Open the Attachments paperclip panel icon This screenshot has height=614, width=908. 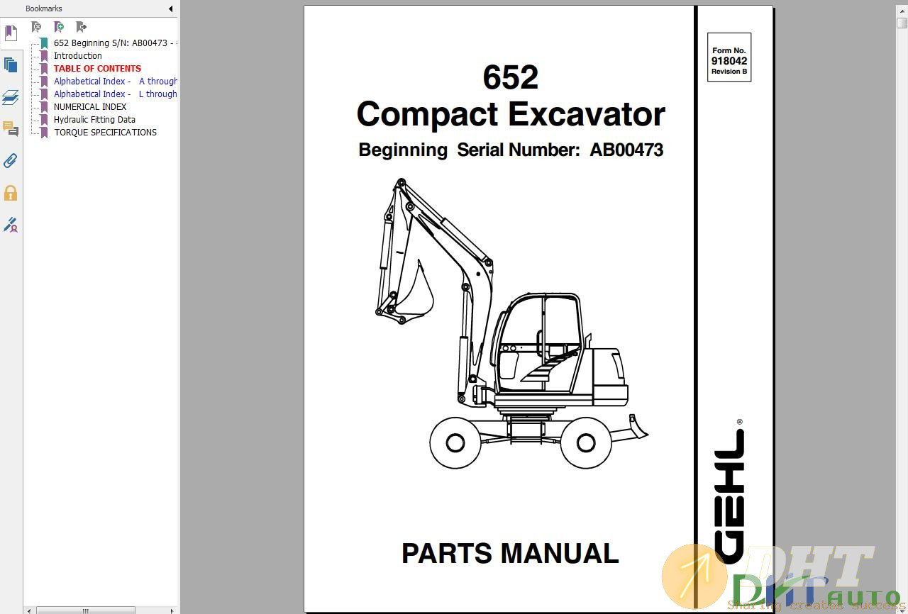11,161
